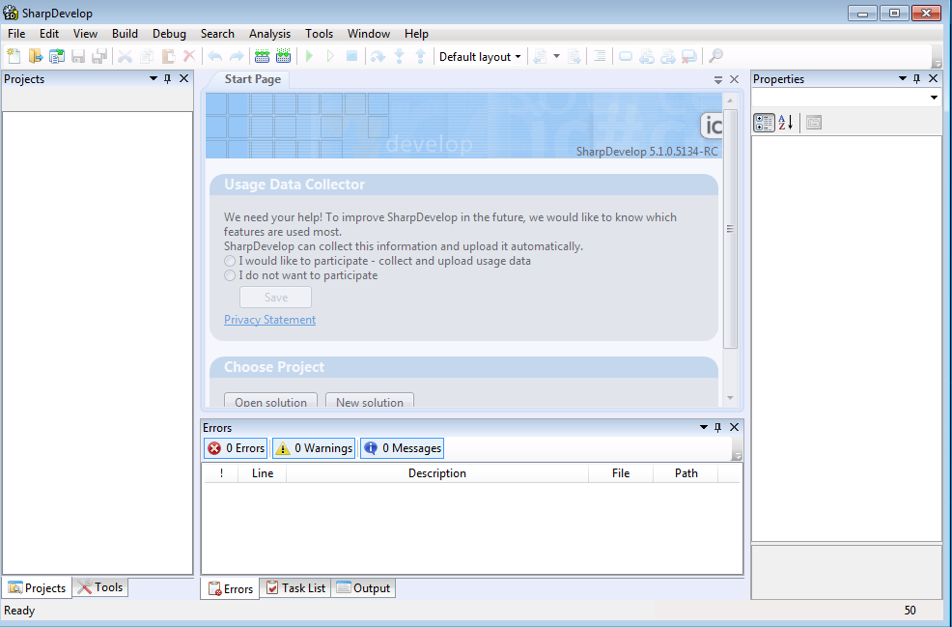Click the red Delete X icon
The image size is (952, 627).
pyautogui.click(x=189, y=56)
